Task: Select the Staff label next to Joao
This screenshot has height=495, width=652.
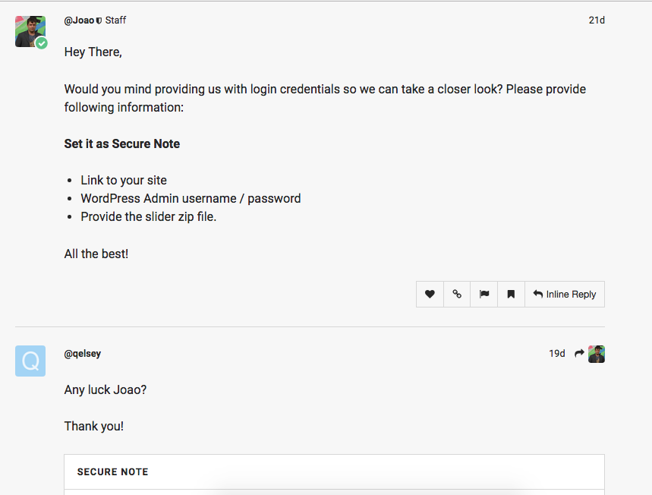Action: (115, 20)
